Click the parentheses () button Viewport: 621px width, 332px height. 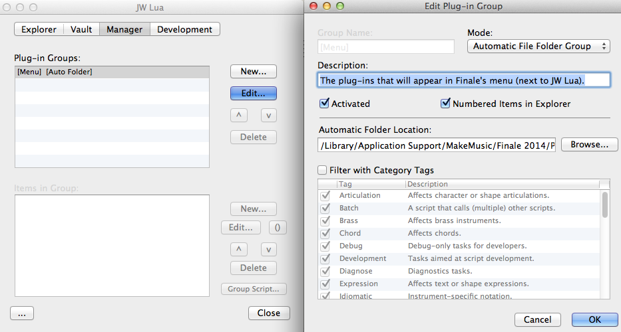click(x=278, y=227)
